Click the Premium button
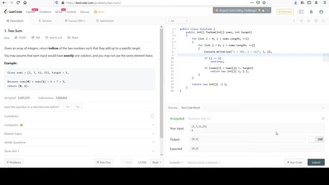This screenshot has height=185, width=329. pos(285,12)
